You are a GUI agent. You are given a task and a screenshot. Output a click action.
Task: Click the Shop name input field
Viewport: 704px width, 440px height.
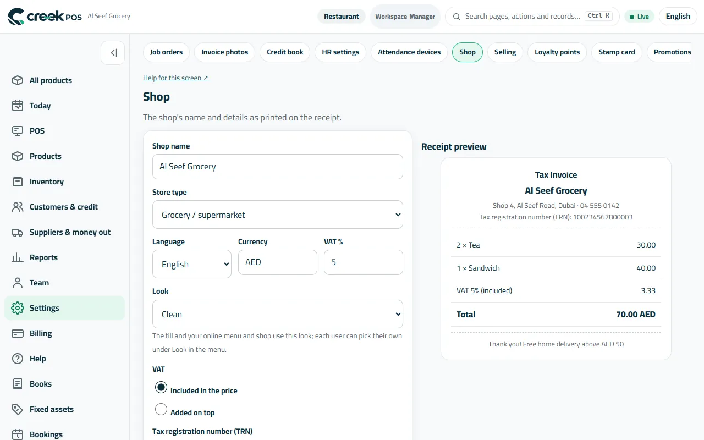tap(278, 167)
